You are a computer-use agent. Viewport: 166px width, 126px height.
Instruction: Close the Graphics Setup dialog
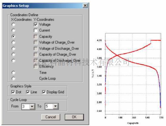85,5
